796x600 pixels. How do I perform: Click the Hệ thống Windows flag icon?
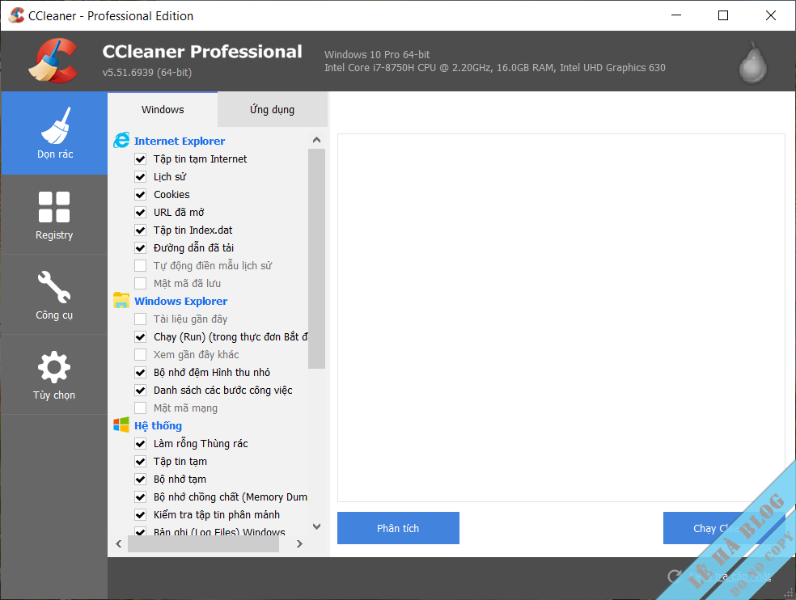(x=121, y=425)
